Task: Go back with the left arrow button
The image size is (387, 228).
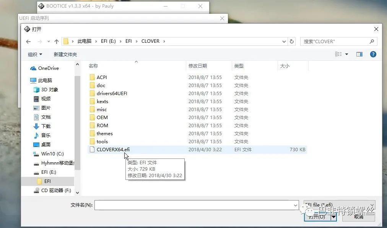Action: point(28,41)
